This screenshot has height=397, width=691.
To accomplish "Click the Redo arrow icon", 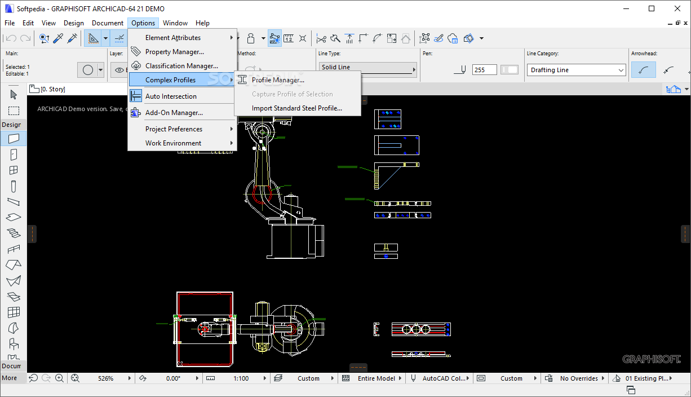I will click(25, 38).
